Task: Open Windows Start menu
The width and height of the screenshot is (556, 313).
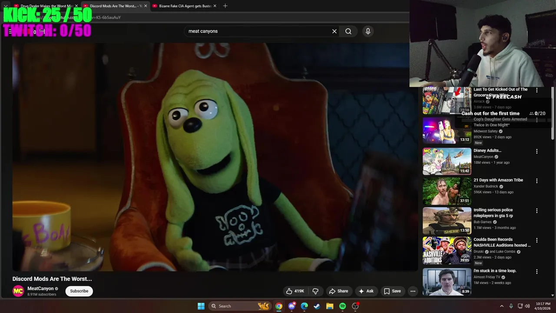Action: pos(201,306)
